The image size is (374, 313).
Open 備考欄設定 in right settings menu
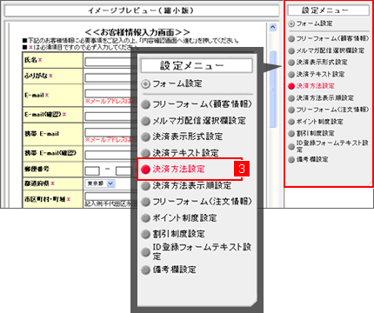[x=312, y=159]
